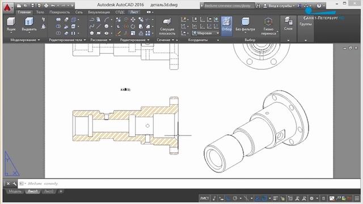Open the status bar customization menu icon
The height and width of the screenshot is (204, 363).
point(357,198)
